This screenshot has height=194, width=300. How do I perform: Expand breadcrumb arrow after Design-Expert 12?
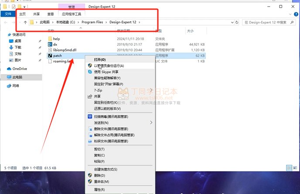tap(139, 22)
